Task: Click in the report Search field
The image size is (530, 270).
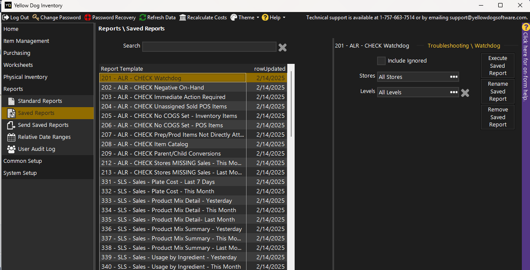Action: [x=209, y=47]
